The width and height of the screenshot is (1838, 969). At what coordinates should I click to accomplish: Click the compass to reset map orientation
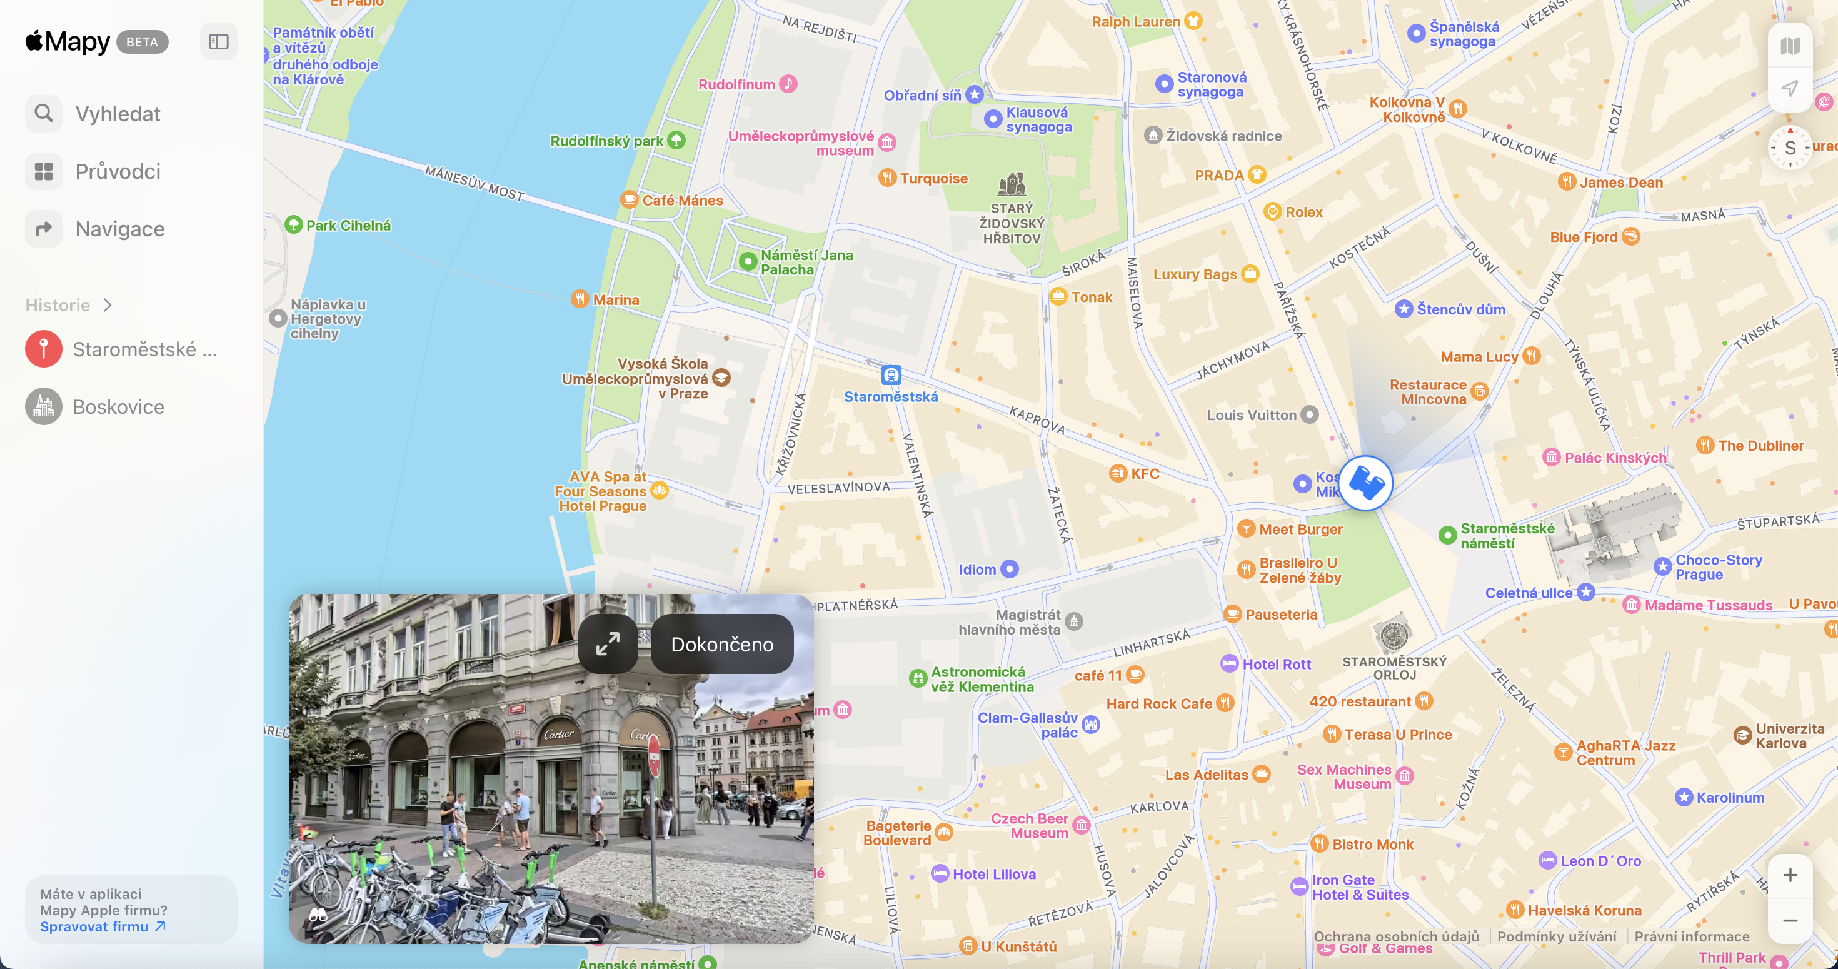tap(1790, 148)
